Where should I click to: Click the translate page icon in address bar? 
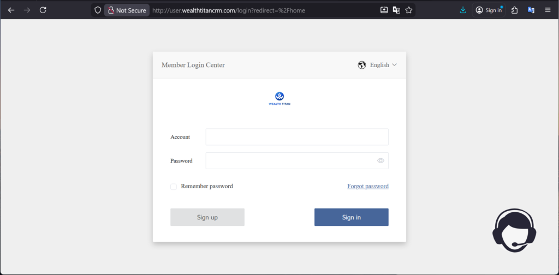(x=396, y=10)
